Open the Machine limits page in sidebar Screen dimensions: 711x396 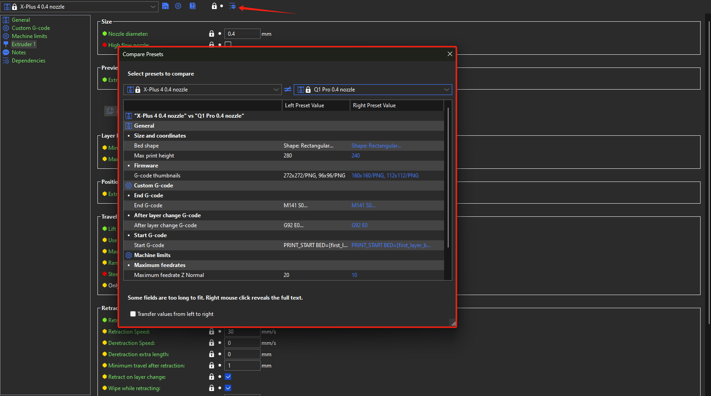coord(29,36)
